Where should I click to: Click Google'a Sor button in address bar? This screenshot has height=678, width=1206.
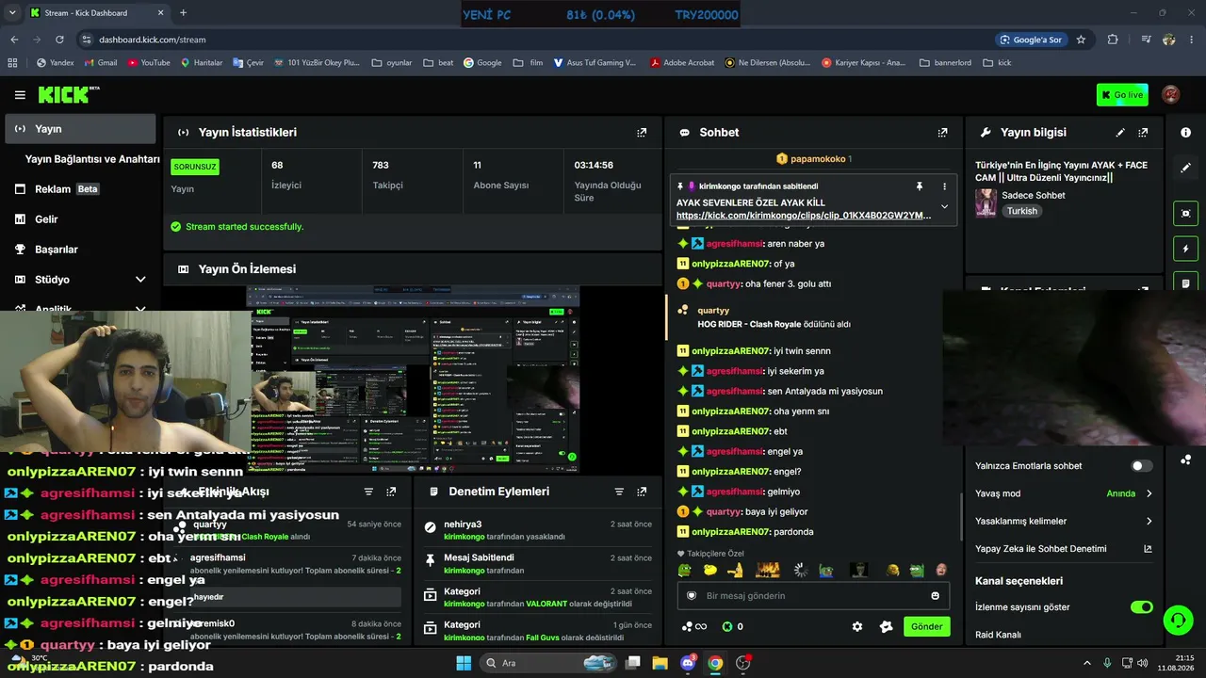coord(1031,40)
